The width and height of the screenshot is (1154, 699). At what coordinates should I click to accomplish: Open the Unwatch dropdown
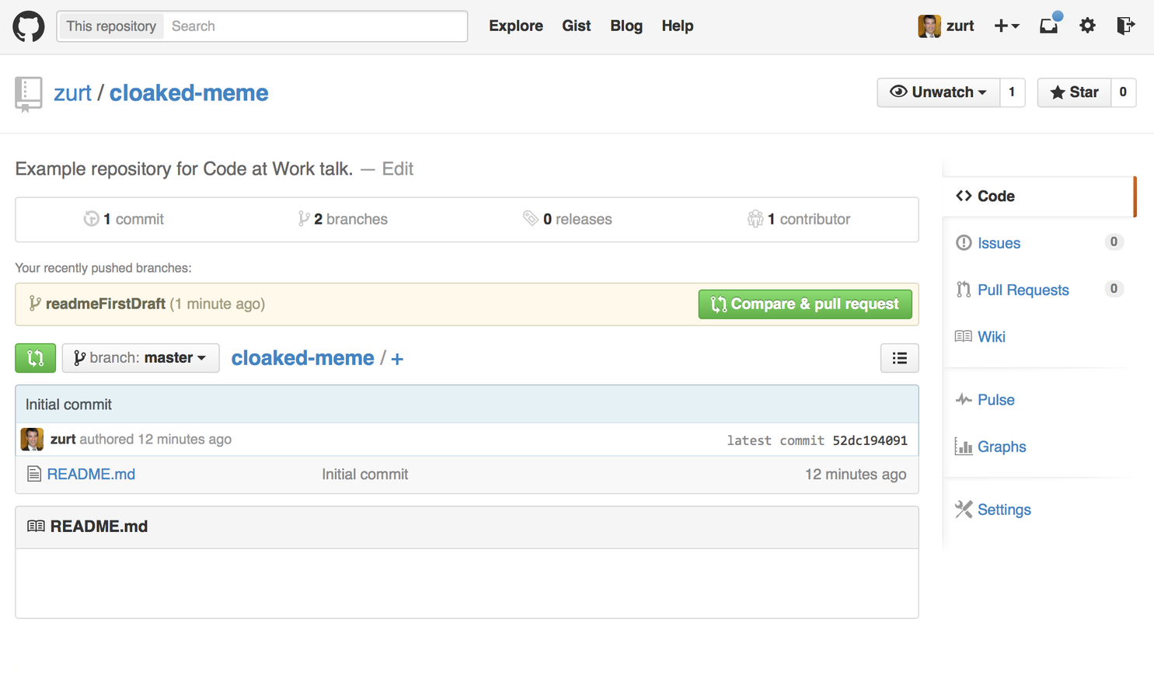(938, 92)
